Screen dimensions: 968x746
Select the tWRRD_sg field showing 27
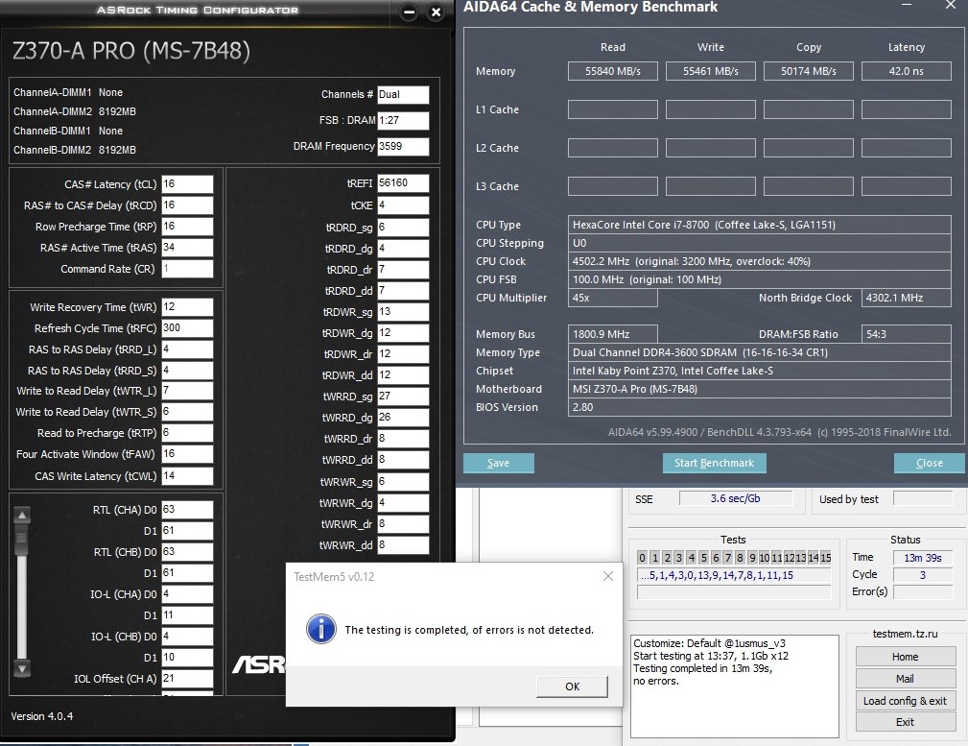tap(403, 397)
